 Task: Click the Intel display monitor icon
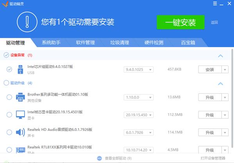click(x=20, y=115)
